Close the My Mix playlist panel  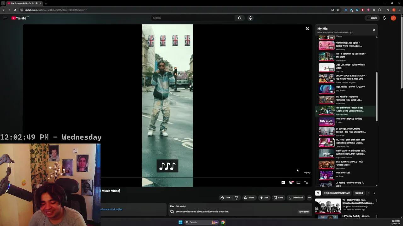click(x=374, y=30)
